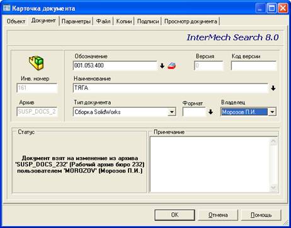Viewport: 291px width, 228px height.
Task: Switch to Просмотр документа tab
Action: click(x=190, y=21)
